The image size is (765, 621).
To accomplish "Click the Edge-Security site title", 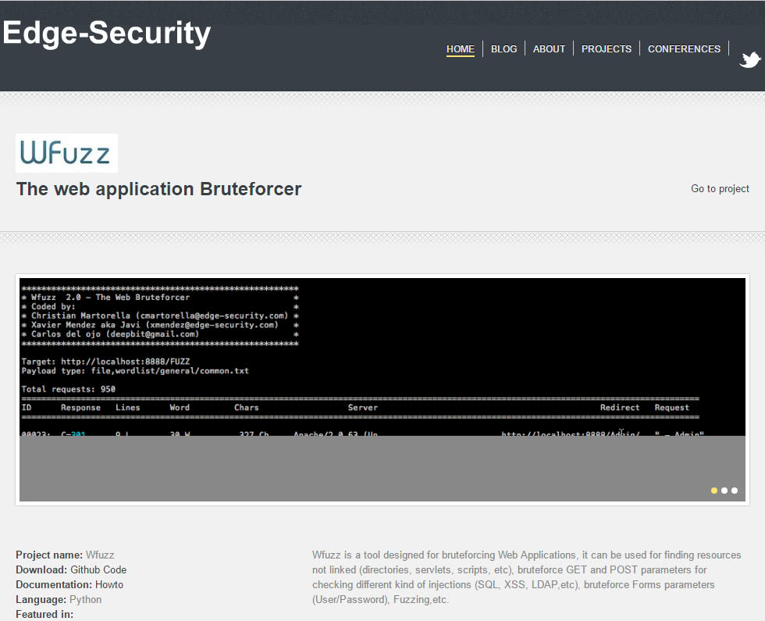I will pos(107,33).
